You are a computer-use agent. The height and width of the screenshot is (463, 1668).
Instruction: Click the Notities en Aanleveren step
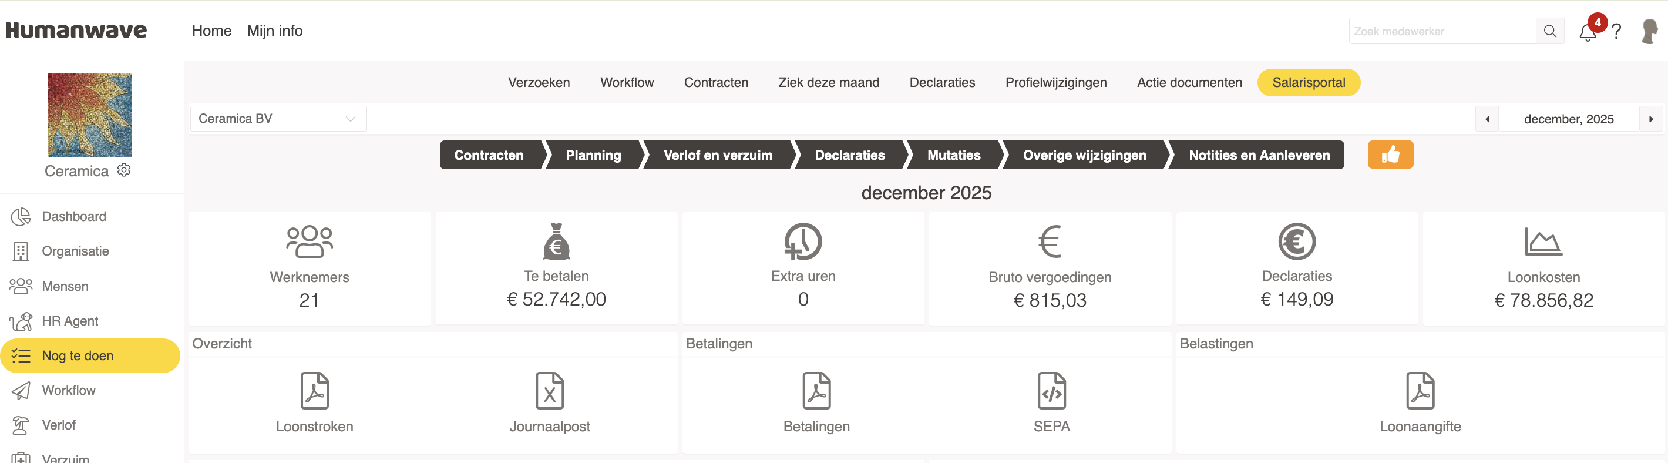coord(1259,156)
